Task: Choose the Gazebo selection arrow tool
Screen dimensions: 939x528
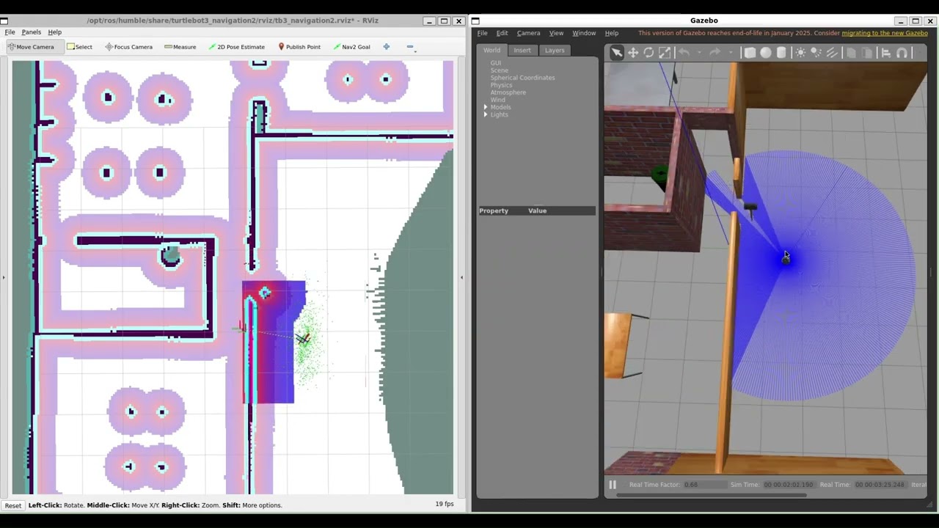Action: coord(617,53)
